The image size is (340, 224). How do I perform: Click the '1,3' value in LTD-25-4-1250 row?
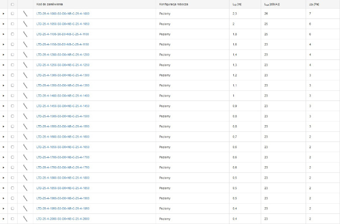coord(235,65)
